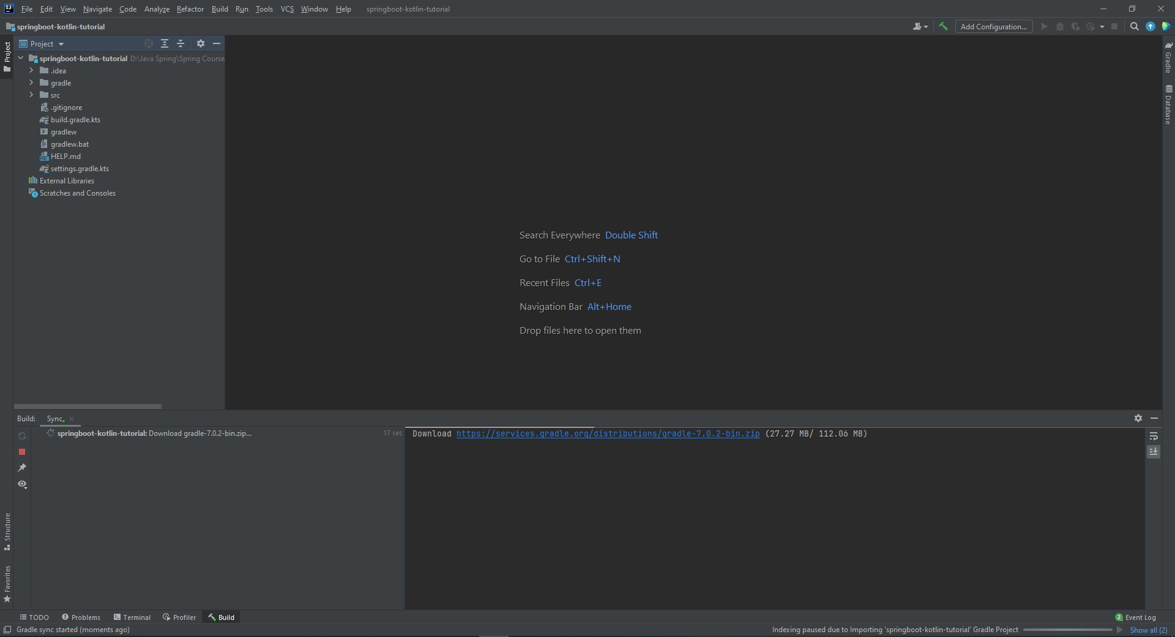Switch to the Problems tab
The width and height of the screenshot is (1175, 637).
click(81, 617)
